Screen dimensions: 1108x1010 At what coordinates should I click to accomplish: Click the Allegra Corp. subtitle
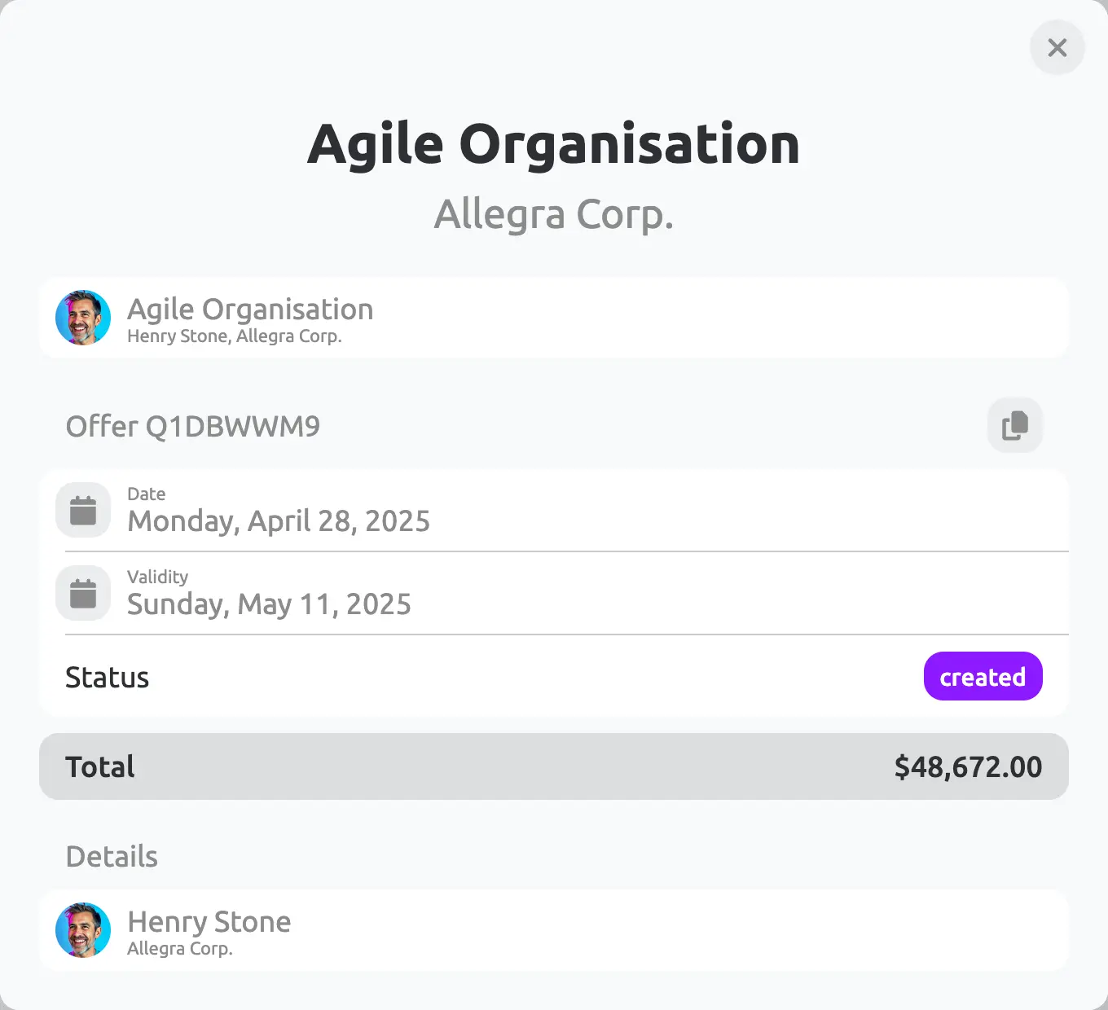(554, 215)
